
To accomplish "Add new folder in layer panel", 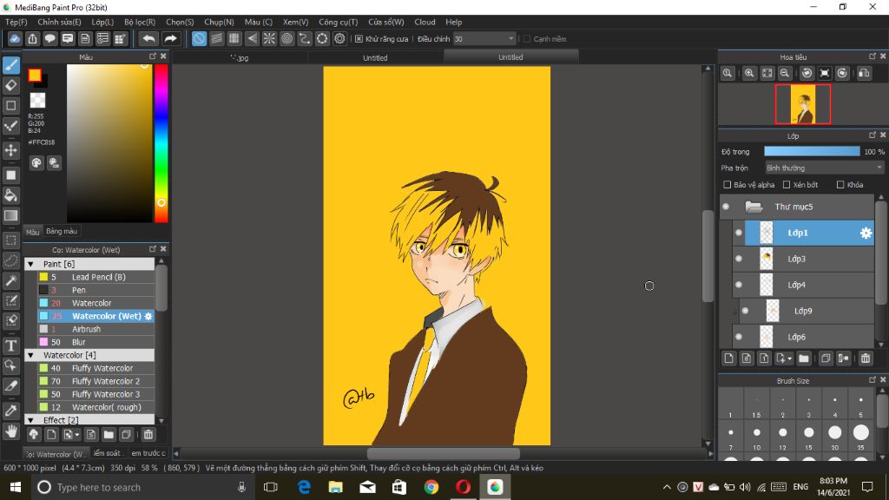I will [803, 359].
